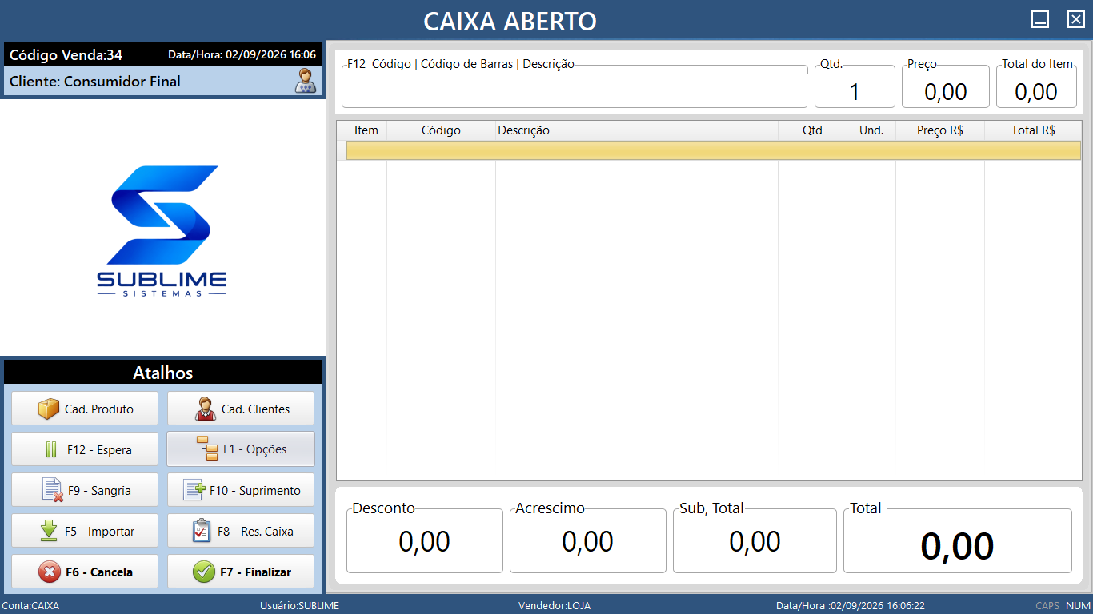This screenshot has width=1093, height=614.
Task: Finish the sale with F7 - Finalizar
Action: [241, 572]
